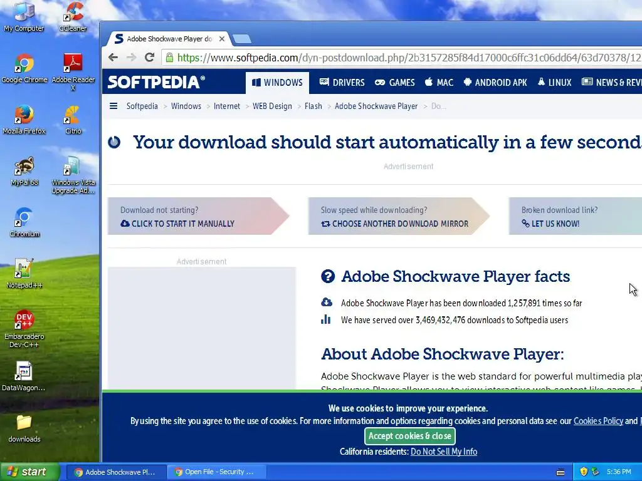The image size is (642, 481).
Task: Select the Adobe Shockwave Player browser tab
Action: [169, 39]
